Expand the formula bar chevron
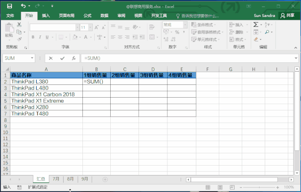The width and height of the screenshot is (301, 192). click(296, 58)
